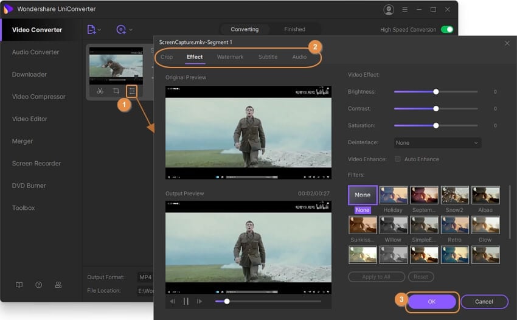Image resolution: width=517 pixels, height=320 pixels.
Task: Click the Original Preview video frame
Action: coord(248,133)
